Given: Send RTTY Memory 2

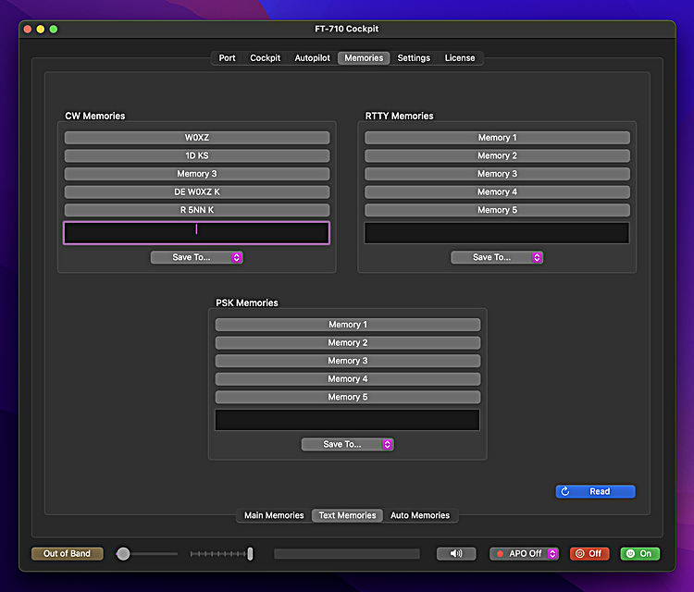Looking at the screenshot, I should pos(497,155).
